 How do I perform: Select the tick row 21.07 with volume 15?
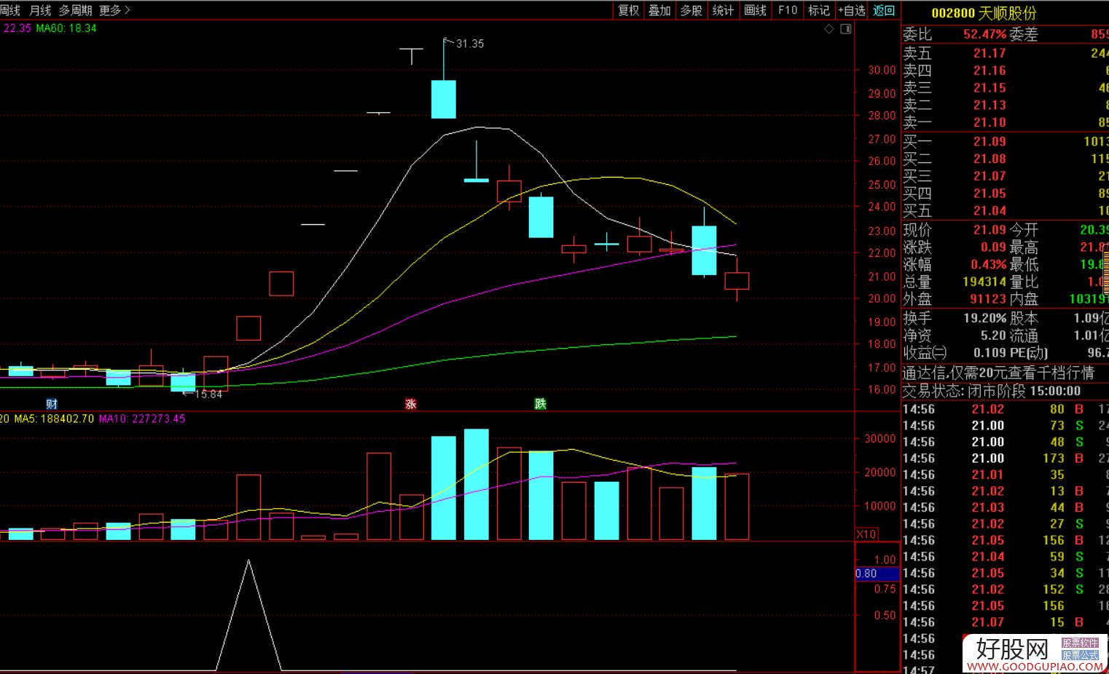coord(1005,622)
